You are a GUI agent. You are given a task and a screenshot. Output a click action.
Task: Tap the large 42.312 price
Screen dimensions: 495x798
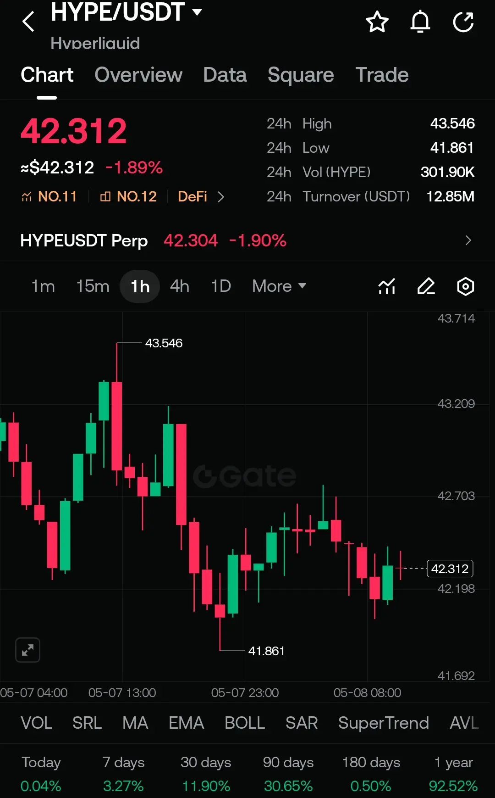point(73,131)
